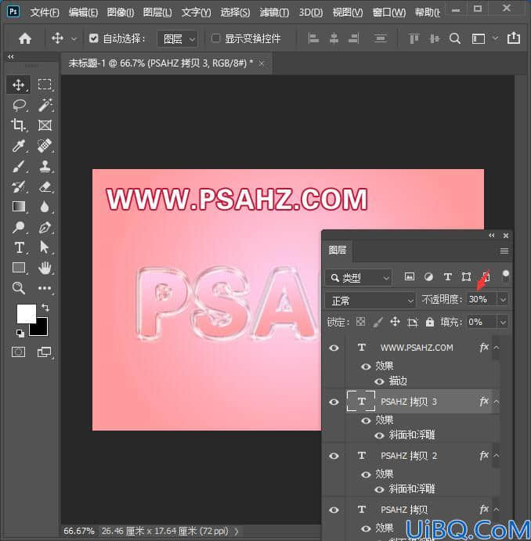The width and height of the screenshot is (531, 541).
Task: Hide the PSAHZ 拷贝 2 layer
Action: 334,456
